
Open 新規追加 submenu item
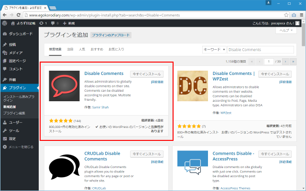(x=10, y=107)
